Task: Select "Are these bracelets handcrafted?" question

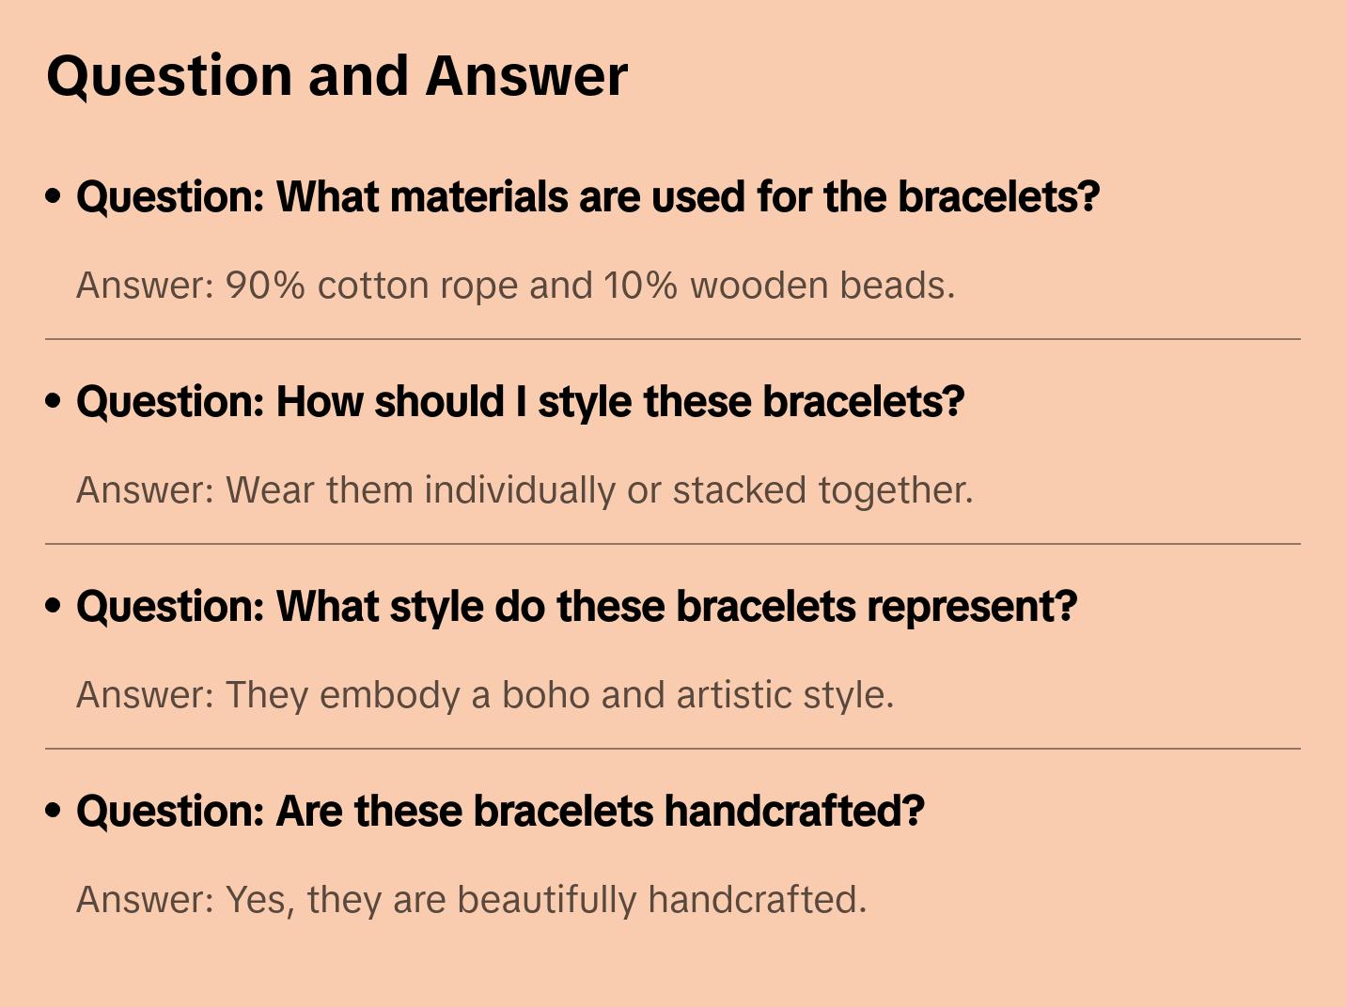Action: click(x=500, y=812)
